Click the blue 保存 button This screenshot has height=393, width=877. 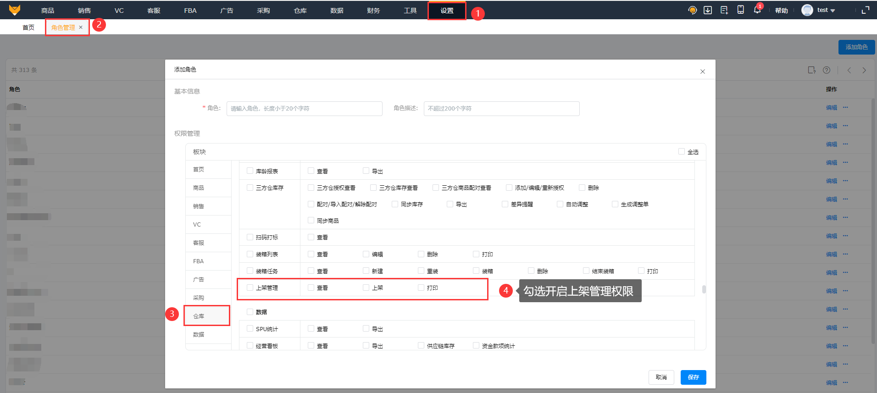(693, 377)
